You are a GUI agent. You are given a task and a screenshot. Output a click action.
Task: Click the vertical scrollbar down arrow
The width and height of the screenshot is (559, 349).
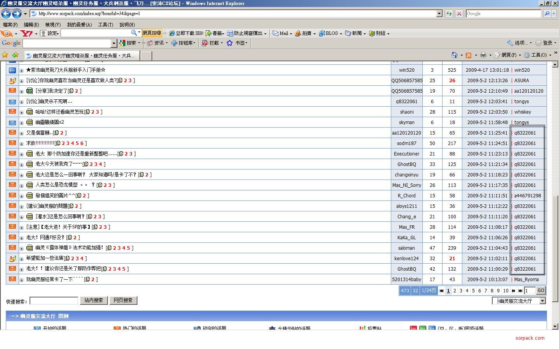[555, 327]
